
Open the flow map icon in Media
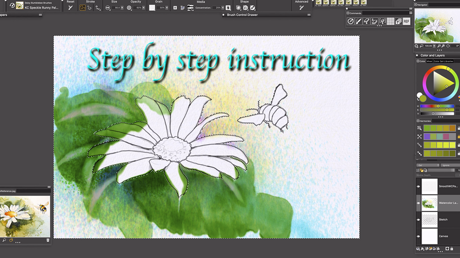point(190,8)
